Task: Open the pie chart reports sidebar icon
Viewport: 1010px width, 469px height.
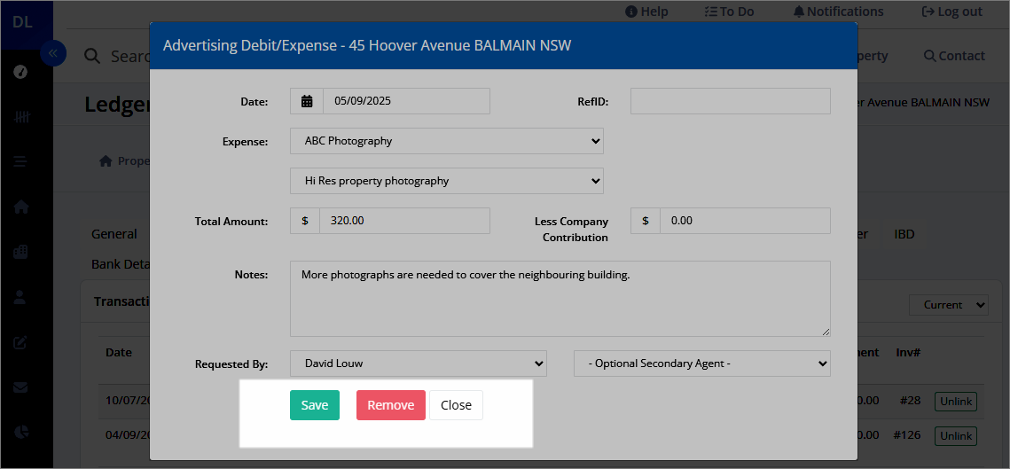Action: [x=20, y=432]
